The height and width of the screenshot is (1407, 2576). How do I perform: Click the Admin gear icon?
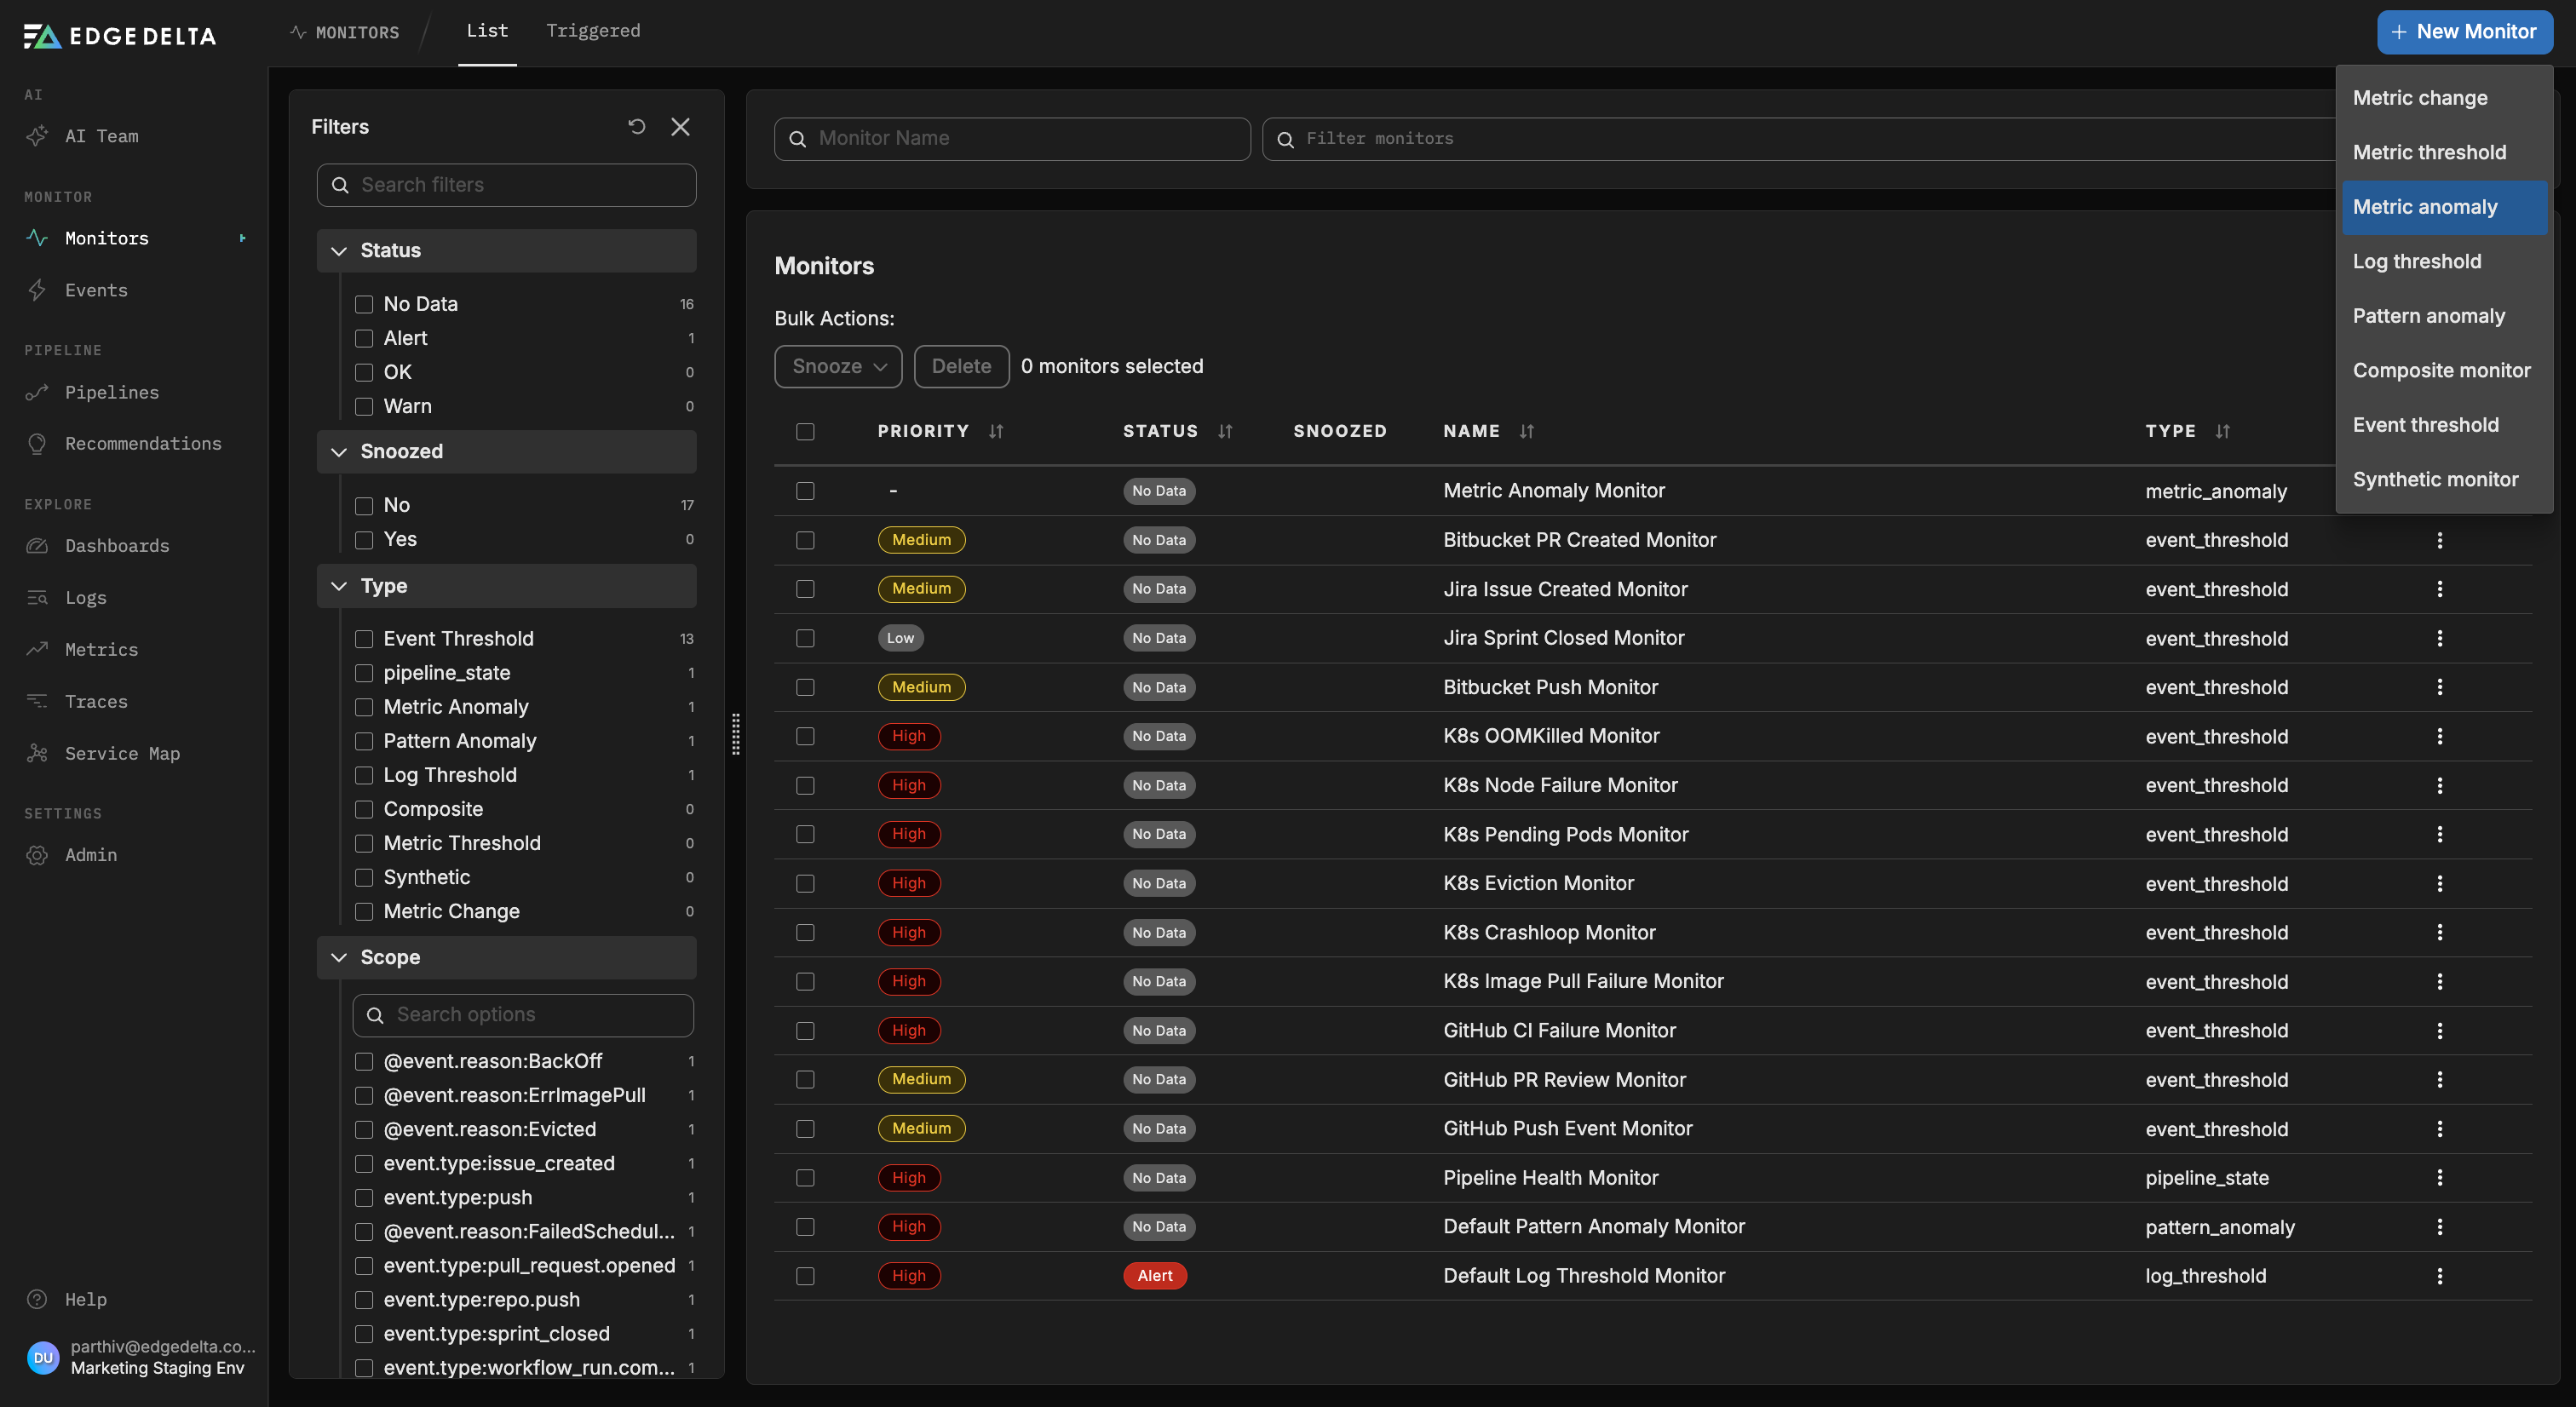click(37, 855)
